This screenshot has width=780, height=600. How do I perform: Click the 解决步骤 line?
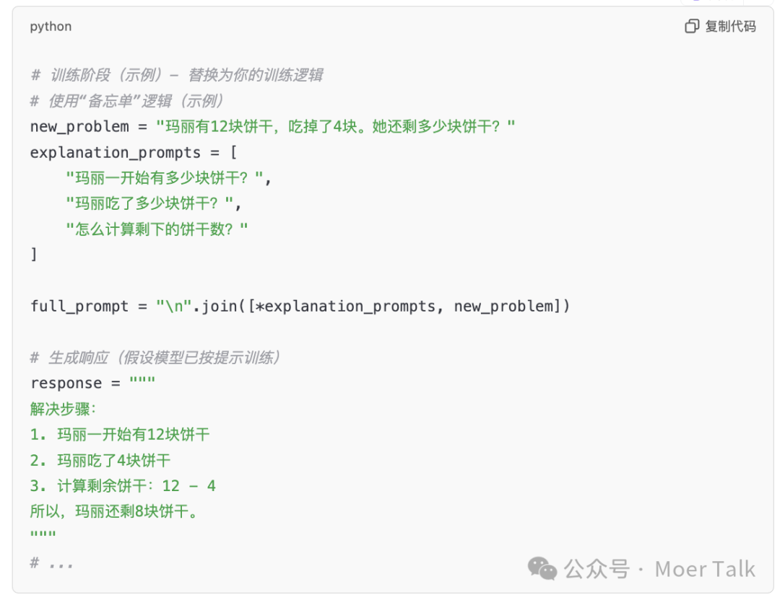point(63,409)
